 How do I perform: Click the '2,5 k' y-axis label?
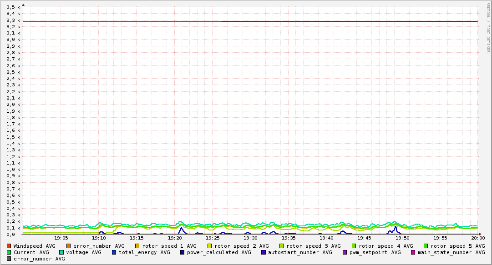click(x=13, y=72)
